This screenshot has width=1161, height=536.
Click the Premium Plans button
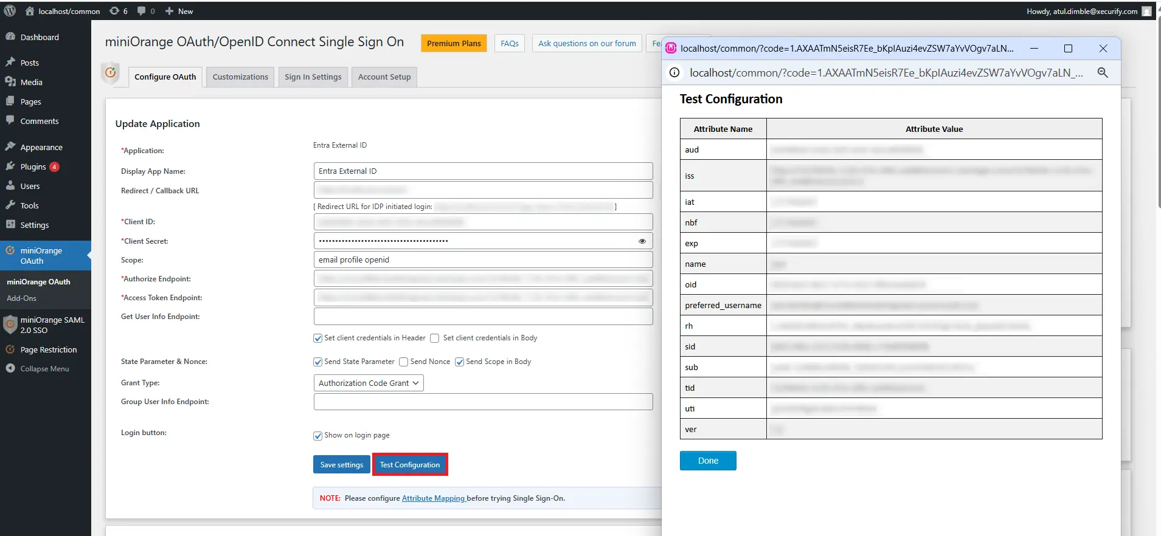[454, 43]
